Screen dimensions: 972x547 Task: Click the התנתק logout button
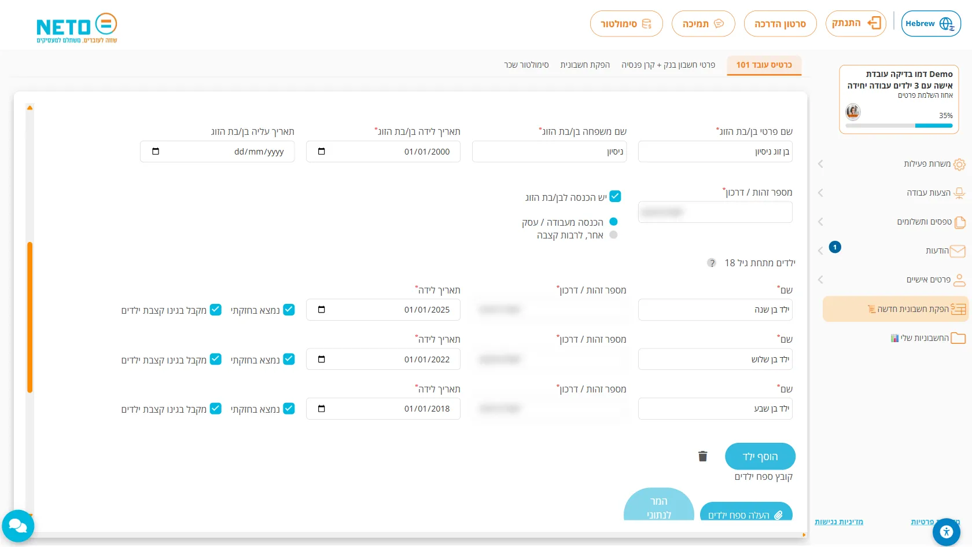[856, 24]
